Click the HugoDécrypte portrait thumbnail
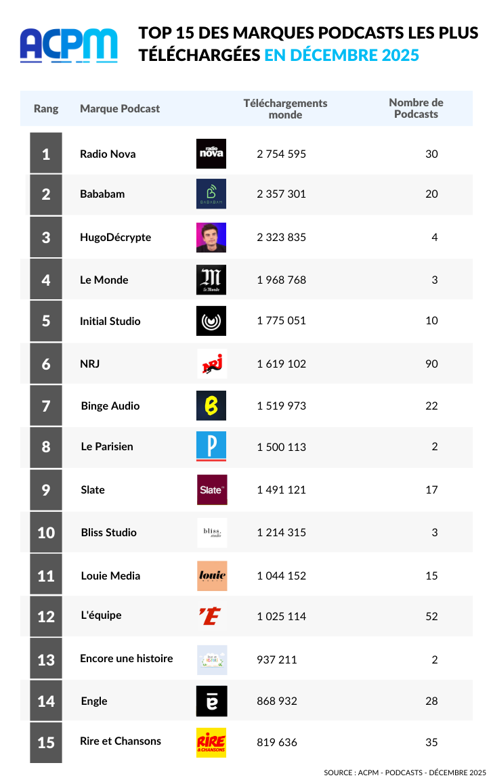This screenshot has height=782, width=493. click(211, 238)
